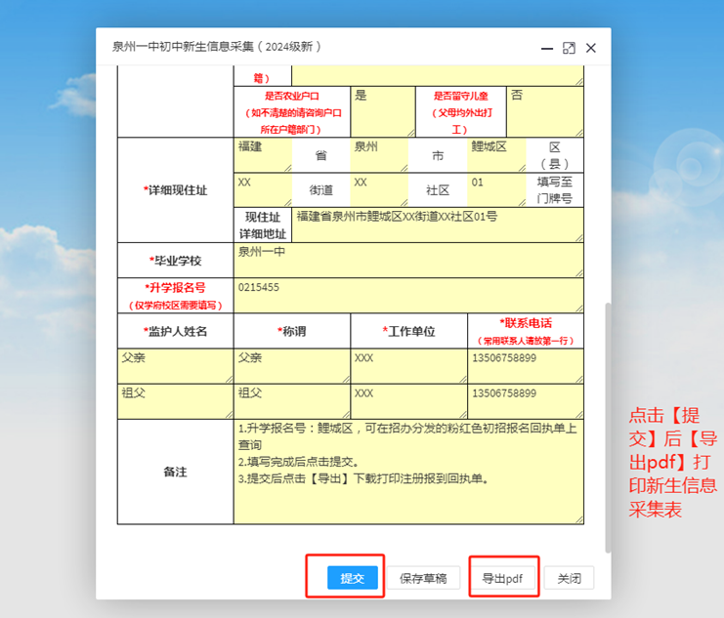Close the dialog with the X icon

click(x=591, y=47)
